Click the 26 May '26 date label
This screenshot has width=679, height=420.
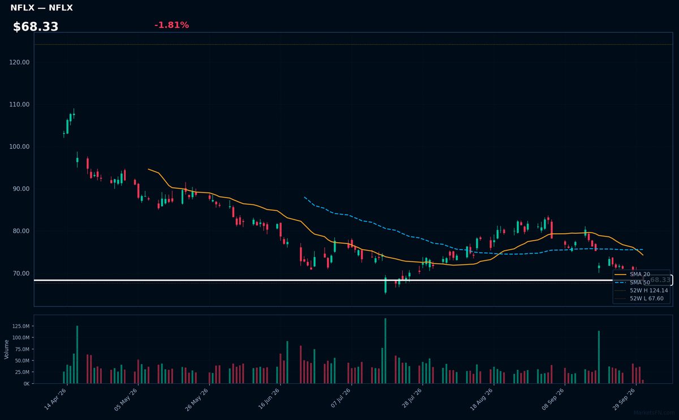point(197,398)
